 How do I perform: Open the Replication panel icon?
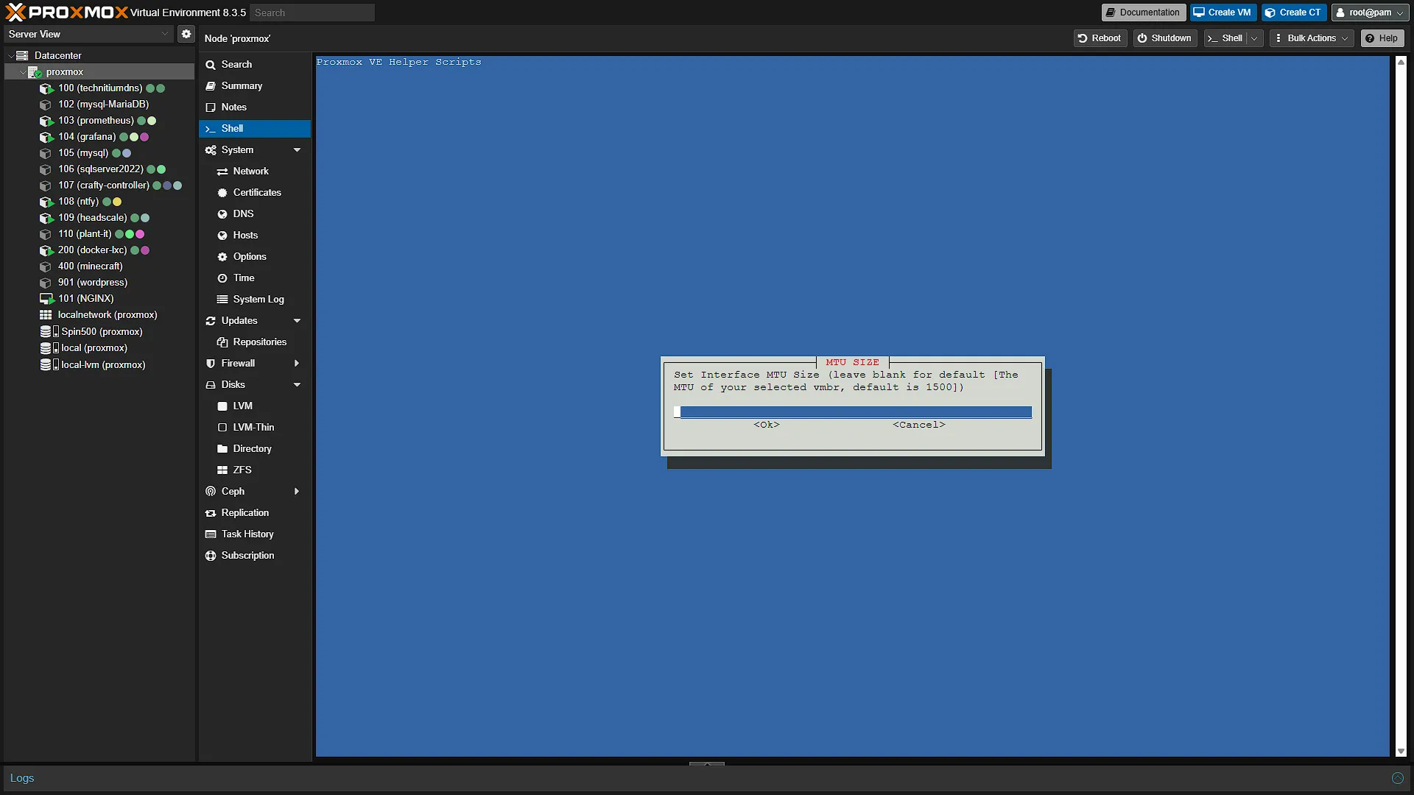pos(211,513)
